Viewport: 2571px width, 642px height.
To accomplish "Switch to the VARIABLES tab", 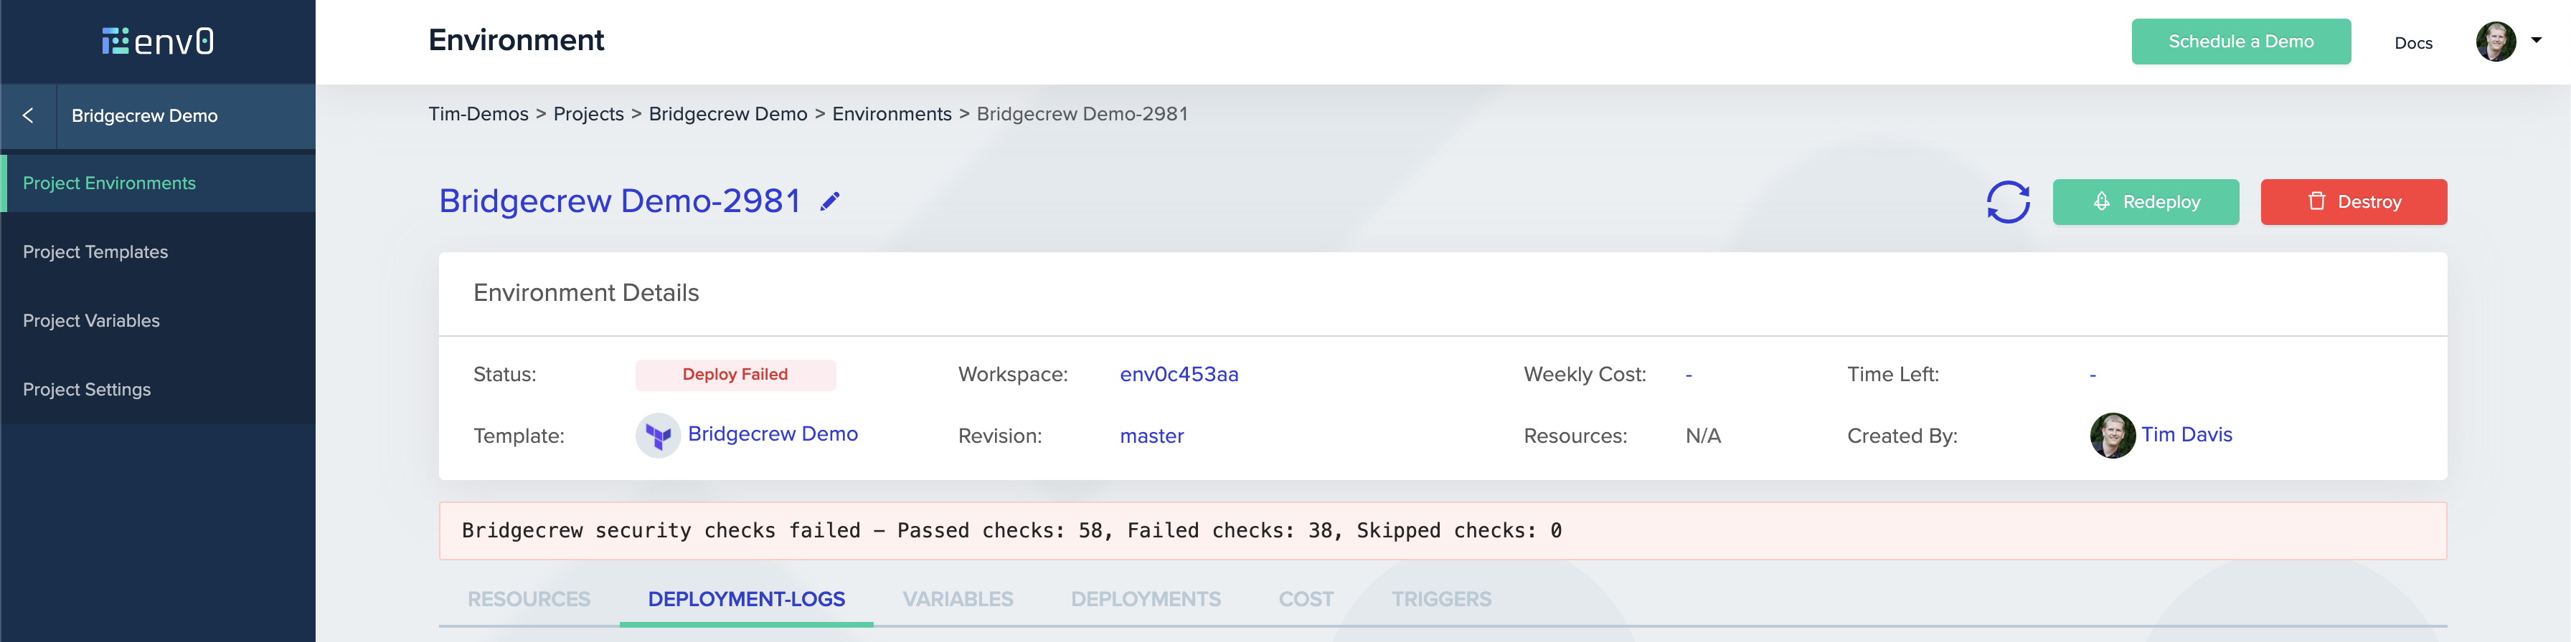I will click(958, 599).
